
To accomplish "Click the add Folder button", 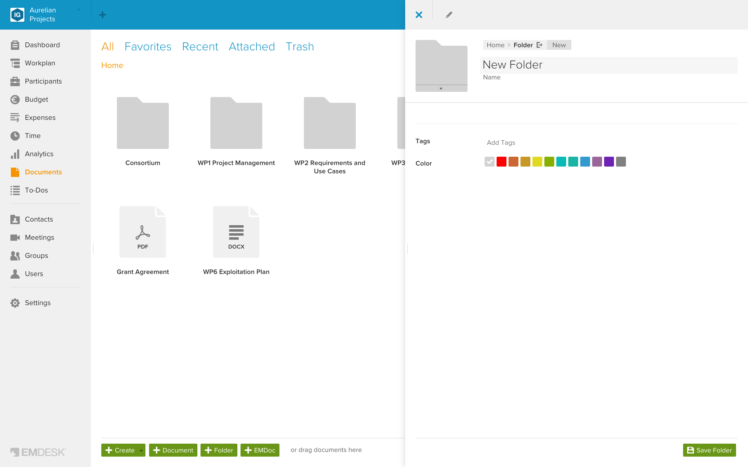I will point(219,451).
